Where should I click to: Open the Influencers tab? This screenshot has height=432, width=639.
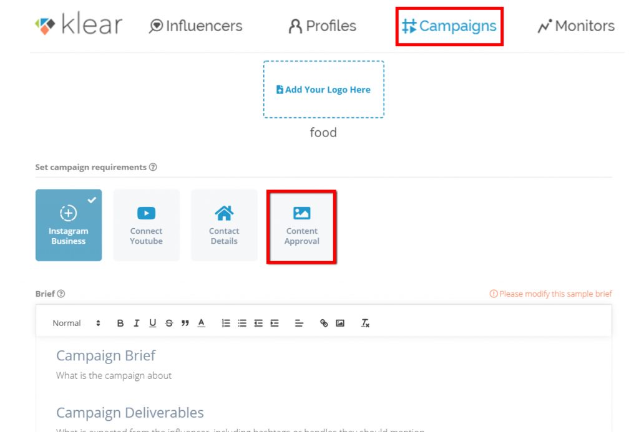tap(196, 26)
